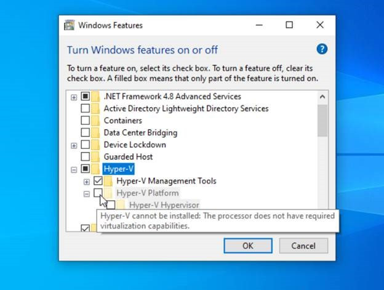Enable Active Directory Lightweight Directory Services checkbox
This screenshot has width=384, height=290.
coord(85,108)
